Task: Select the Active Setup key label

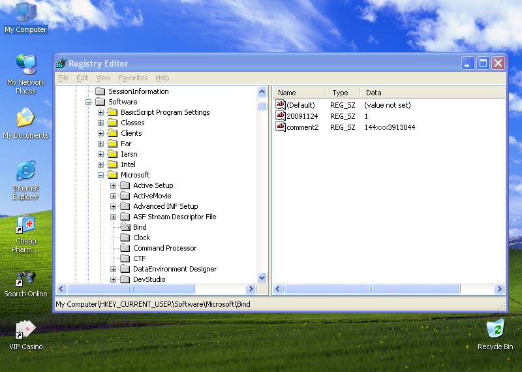Action: coord(153,185)
